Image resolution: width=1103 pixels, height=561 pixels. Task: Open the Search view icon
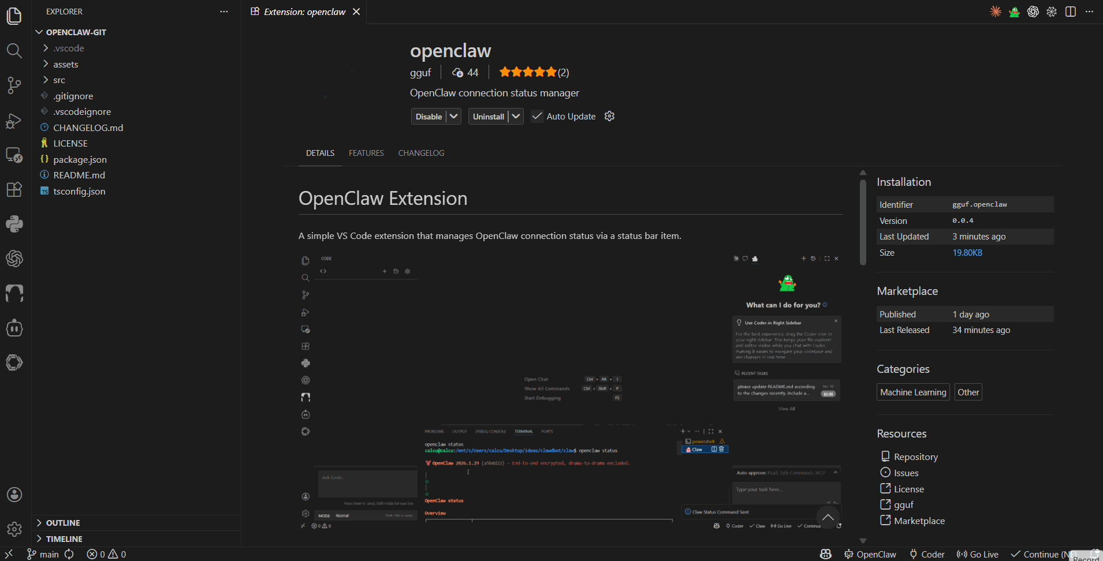[x=14, y=51]
